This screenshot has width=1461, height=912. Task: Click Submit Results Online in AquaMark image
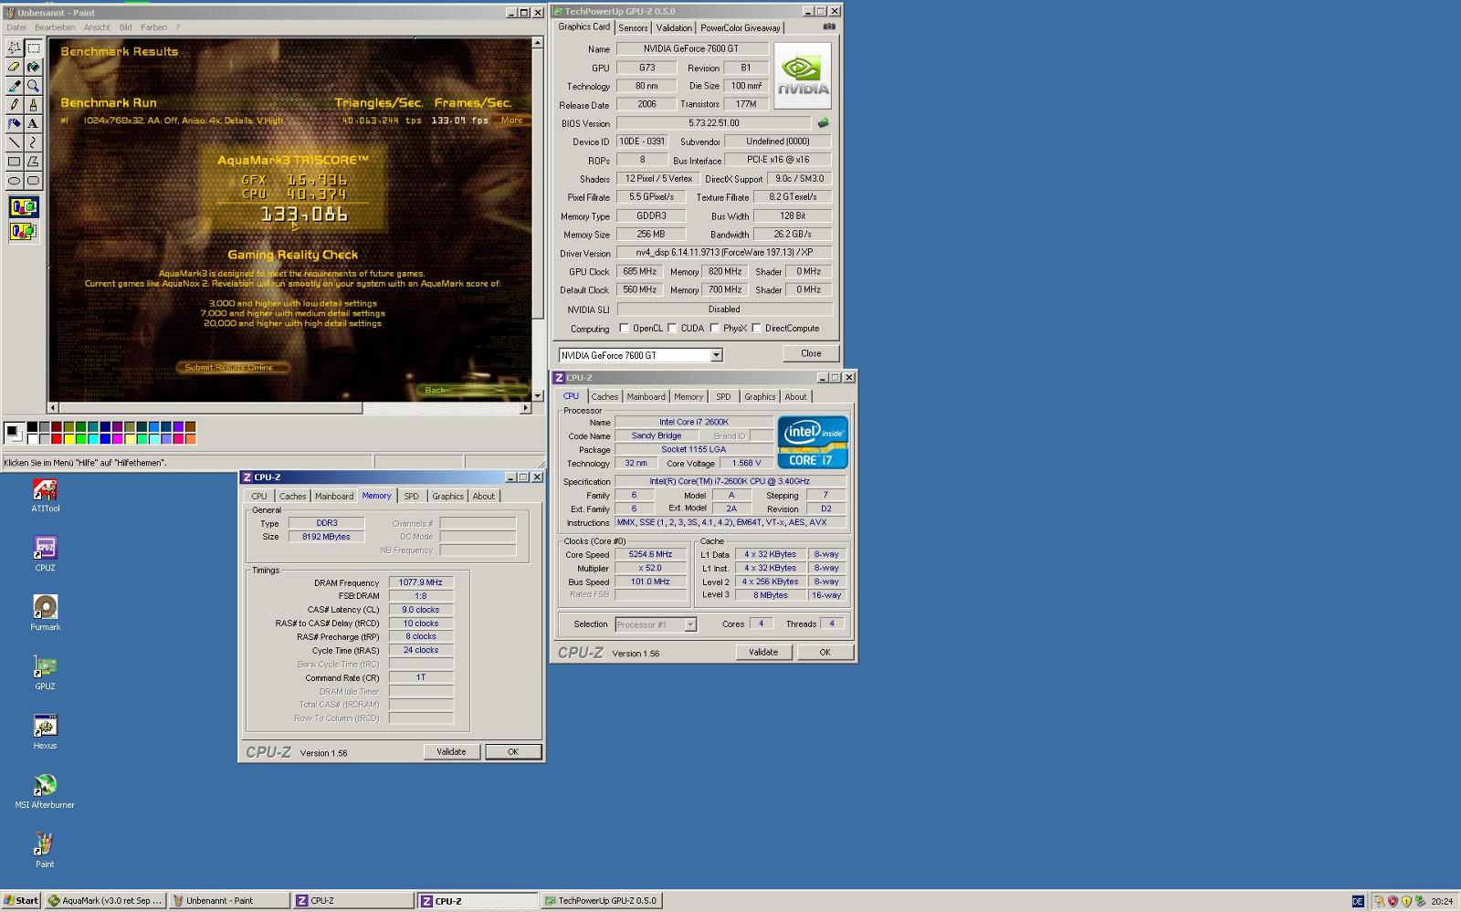[x=232, y=367]
